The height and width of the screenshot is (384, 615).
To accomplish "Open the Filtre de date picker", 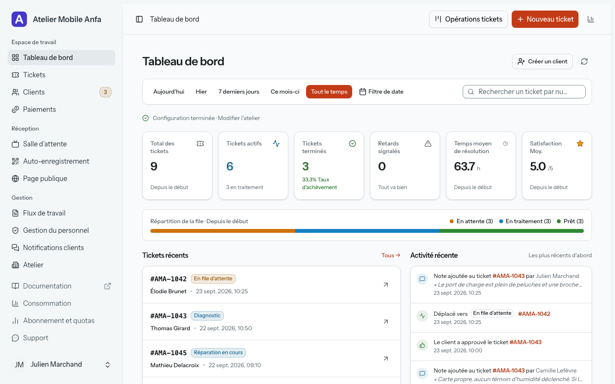I will [381, 92].
